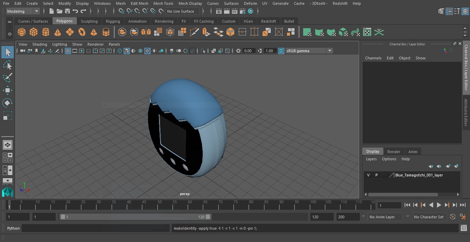Click the range slider end handle
The width and height of the screenshot is (470, 242).
(208, 217)
